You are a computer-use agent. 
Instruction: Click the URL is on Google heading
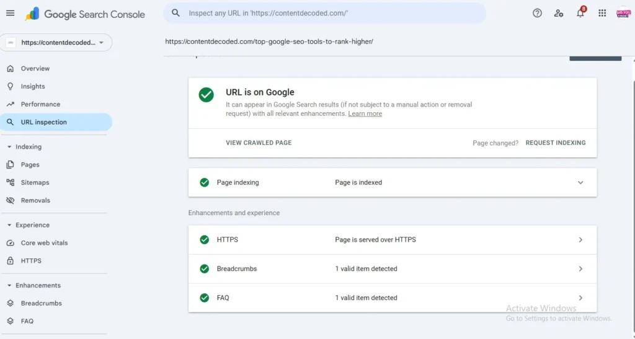point(260,92)
